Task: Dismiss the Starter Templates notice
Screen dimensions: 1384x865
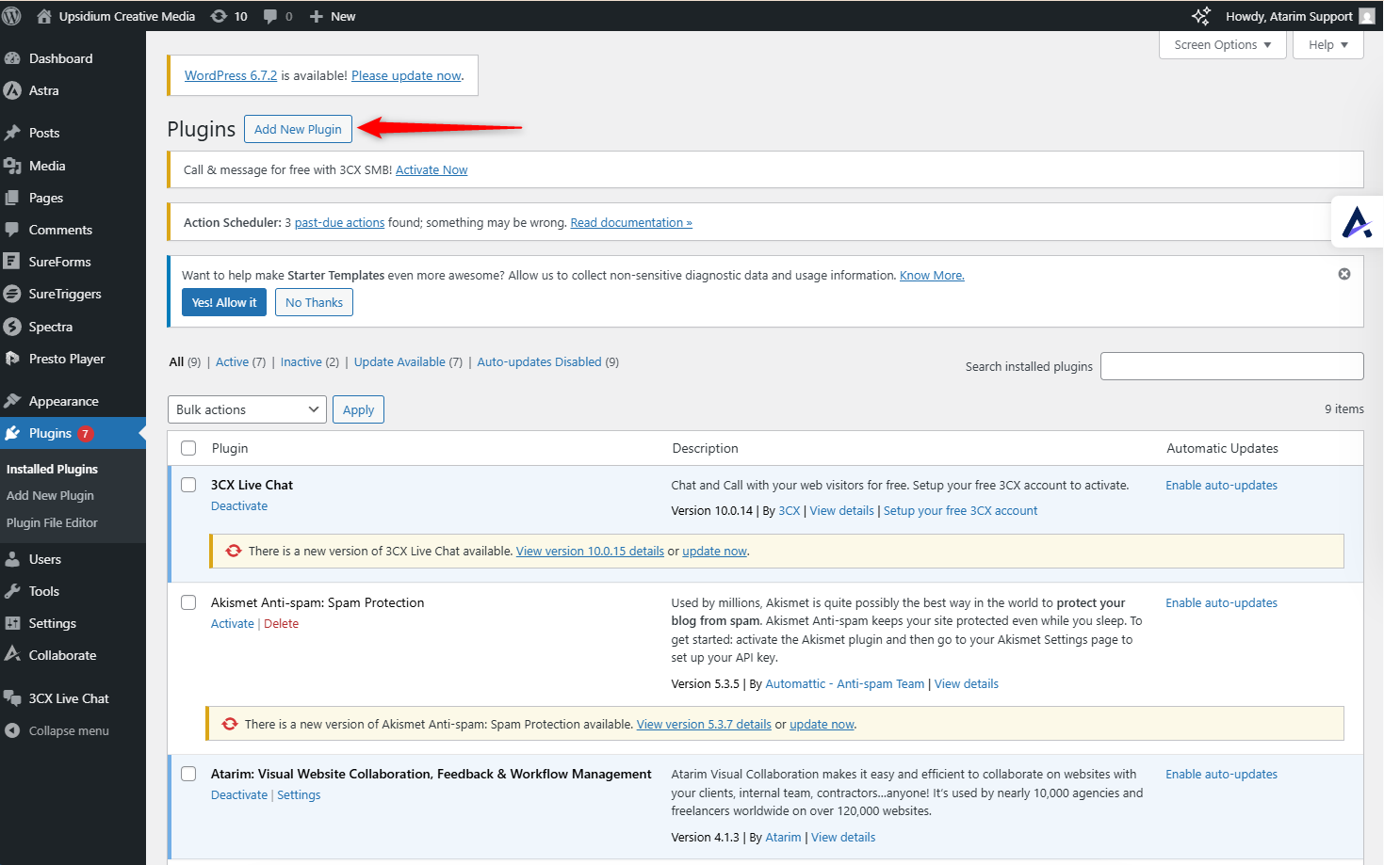Action: (1344, 274)
